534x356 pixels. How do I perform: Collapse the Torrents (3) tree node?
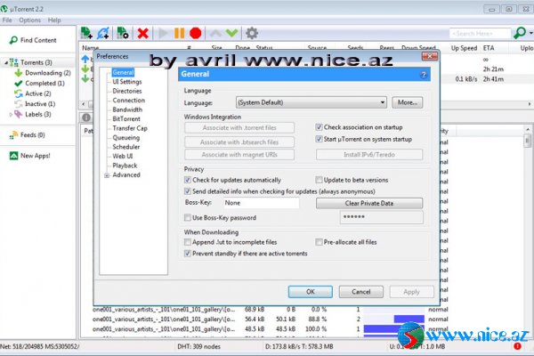(6, 62)
